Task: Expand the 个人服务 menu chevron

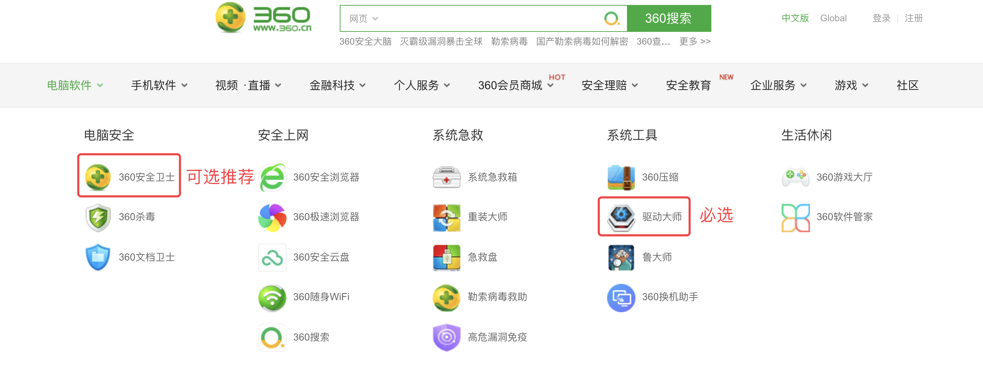Action: (x=447, y=85)
